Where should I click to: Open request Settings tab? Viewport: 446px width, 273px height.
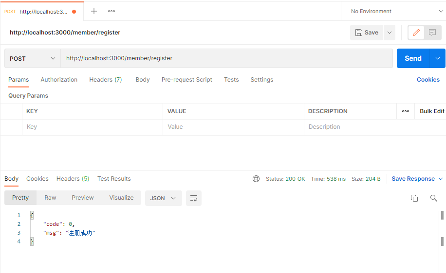[261, 80]
